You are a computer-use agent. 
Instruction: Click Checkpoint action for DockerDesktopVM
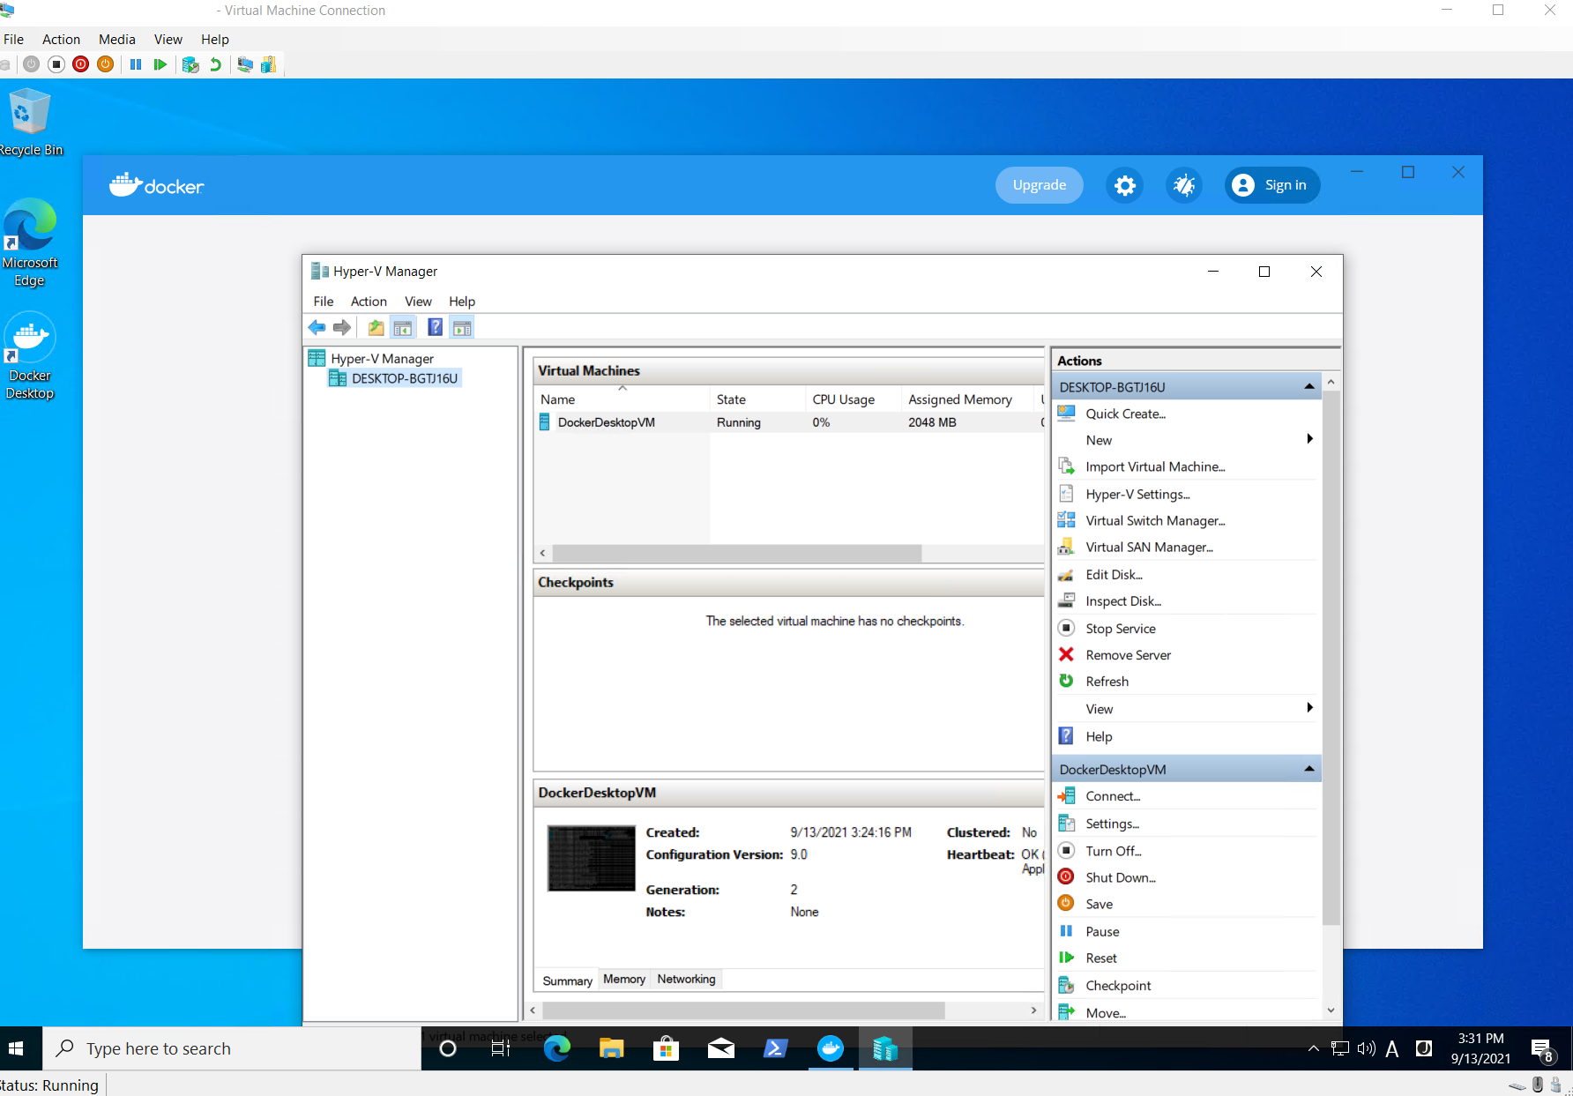[x=1118, y=986]
